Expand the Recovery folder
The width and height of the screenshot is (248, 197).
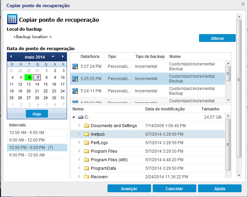coord(79,176)
